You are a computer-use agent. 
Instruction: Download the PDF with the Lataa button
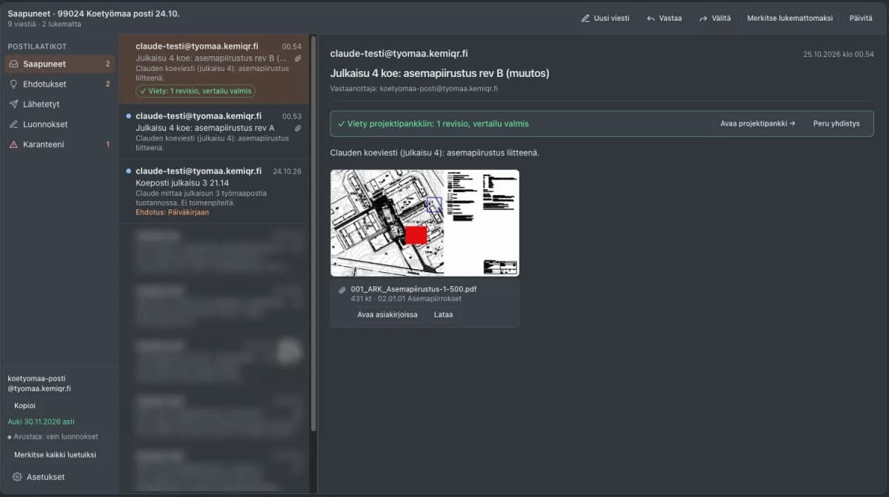pyautogui.click(x=444, y=314)
